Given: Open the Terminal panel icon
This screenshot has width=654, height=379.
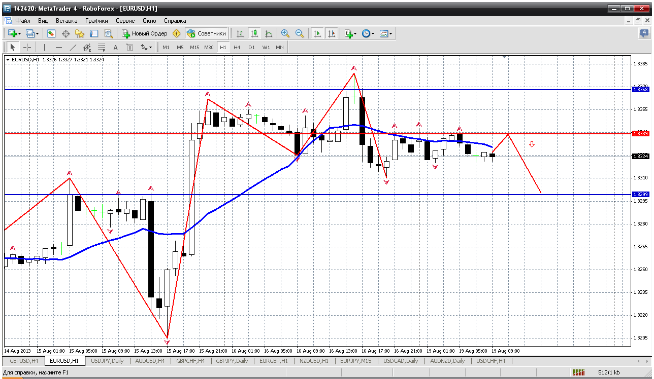Looking at the screenshot, I should pos(94,33).
